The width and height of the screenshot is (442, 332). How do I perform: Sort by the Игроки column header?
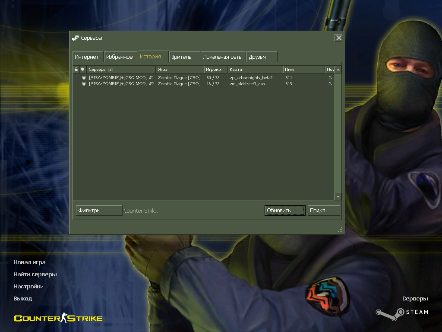pos(216,70)
